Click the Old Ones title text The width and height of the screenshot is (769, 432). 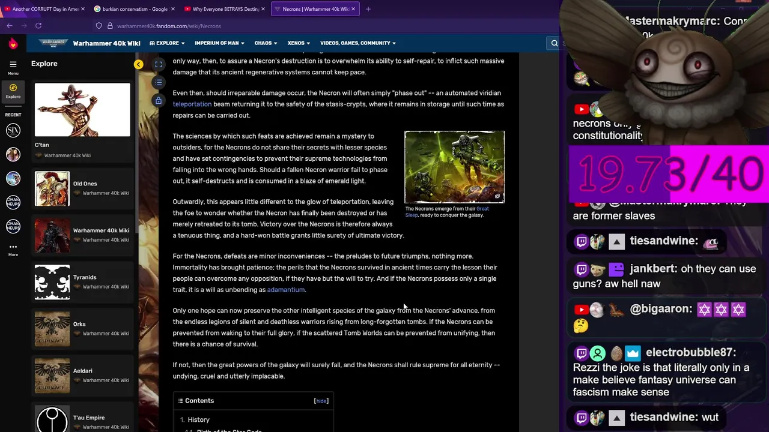pos(85,184)
